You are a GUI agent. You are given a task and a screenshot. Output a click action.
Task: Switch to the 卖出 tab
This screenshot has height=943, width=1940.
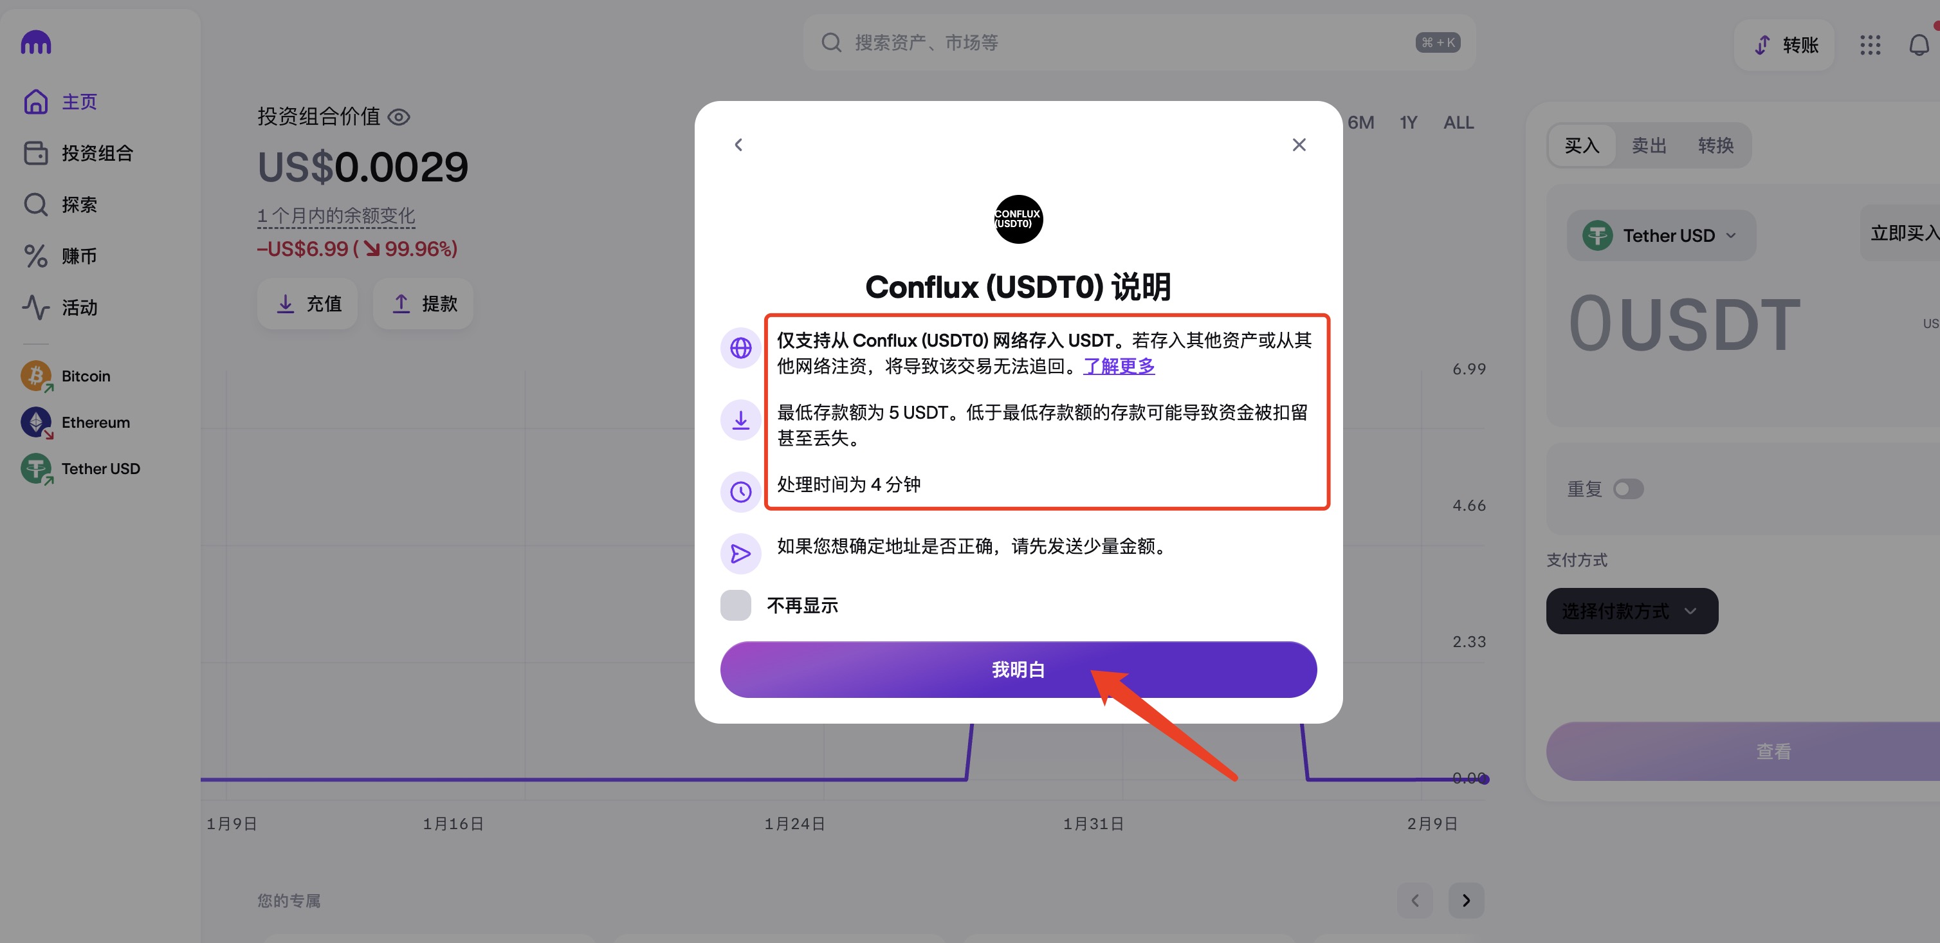[x=1649, y=145]
